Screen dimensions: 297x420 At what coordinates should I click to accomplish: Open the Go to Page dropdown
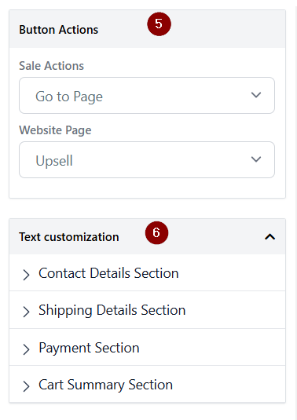click(x=147, y=95)
